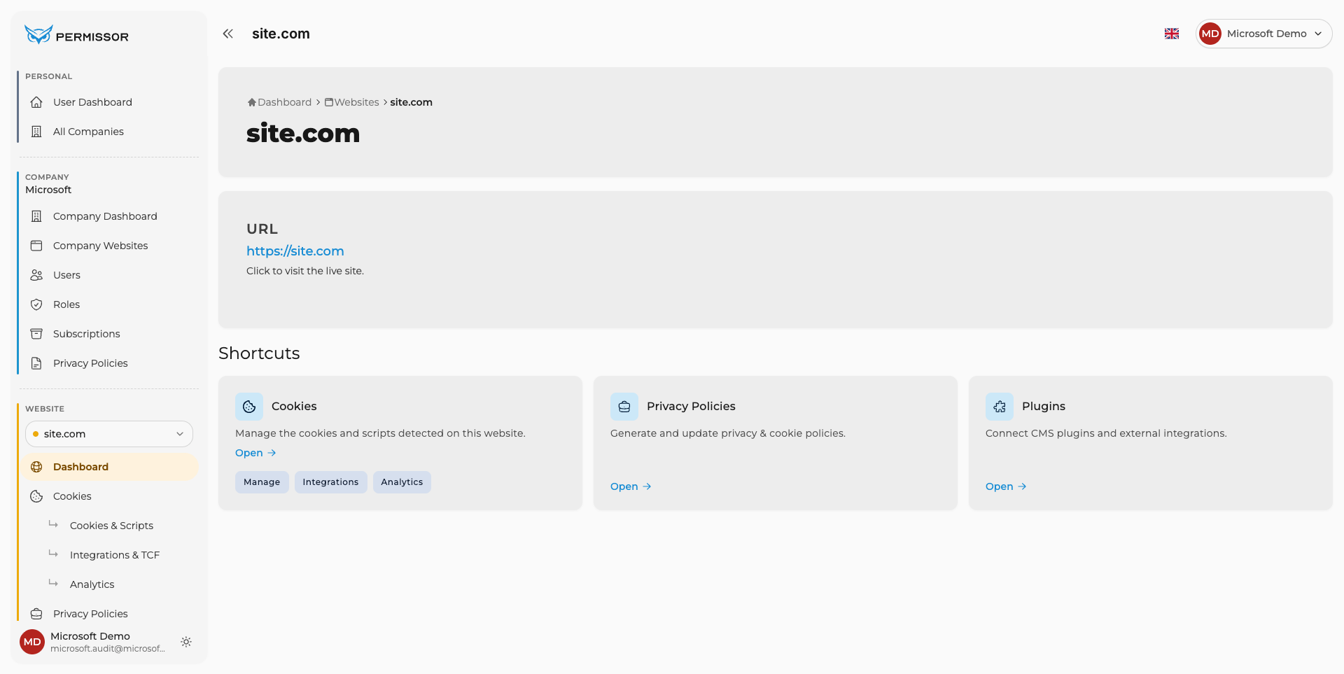
Task: Click the Dashboard globe icon in sidebar
Action: tap(36, 467)
